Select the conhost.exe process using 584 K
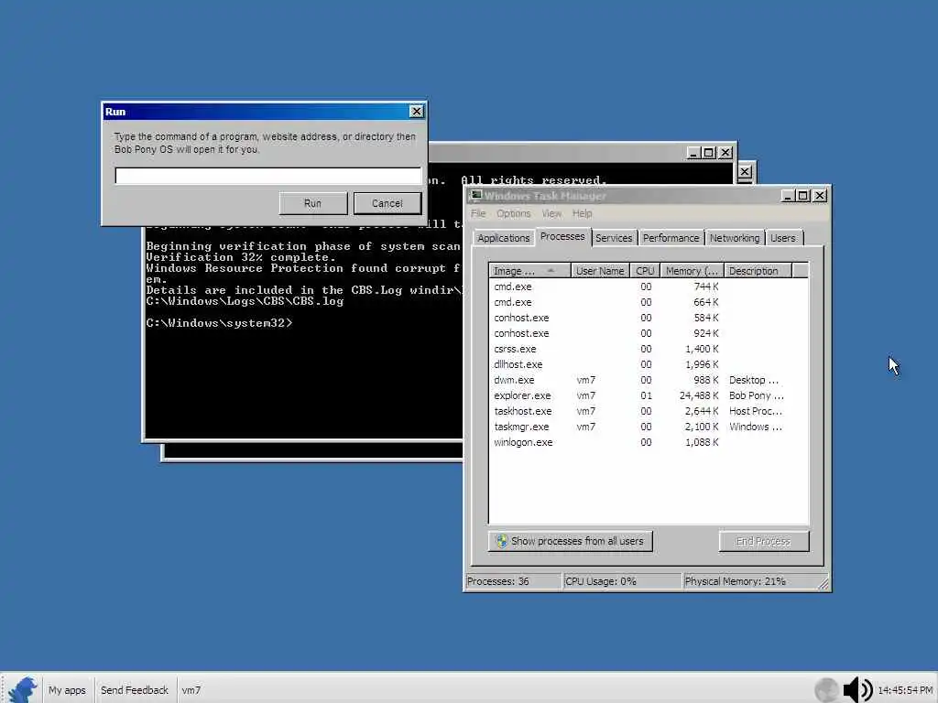938x703 pixels. tap(649, 318)
